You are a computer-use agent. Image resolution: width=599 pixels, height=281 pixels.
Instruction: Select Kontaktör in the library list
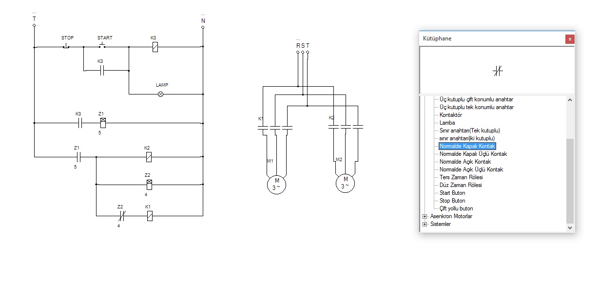point(451,115)
